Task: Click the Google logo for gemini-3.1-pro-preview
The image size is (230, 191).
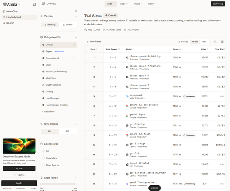Action: [x=127, y=106]
